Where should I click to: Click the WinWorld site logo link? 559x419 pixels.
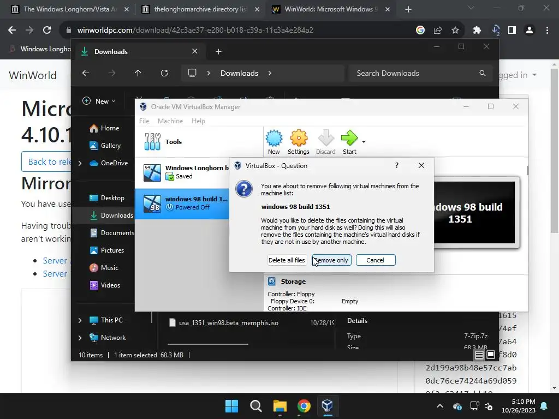click(33, 75)
